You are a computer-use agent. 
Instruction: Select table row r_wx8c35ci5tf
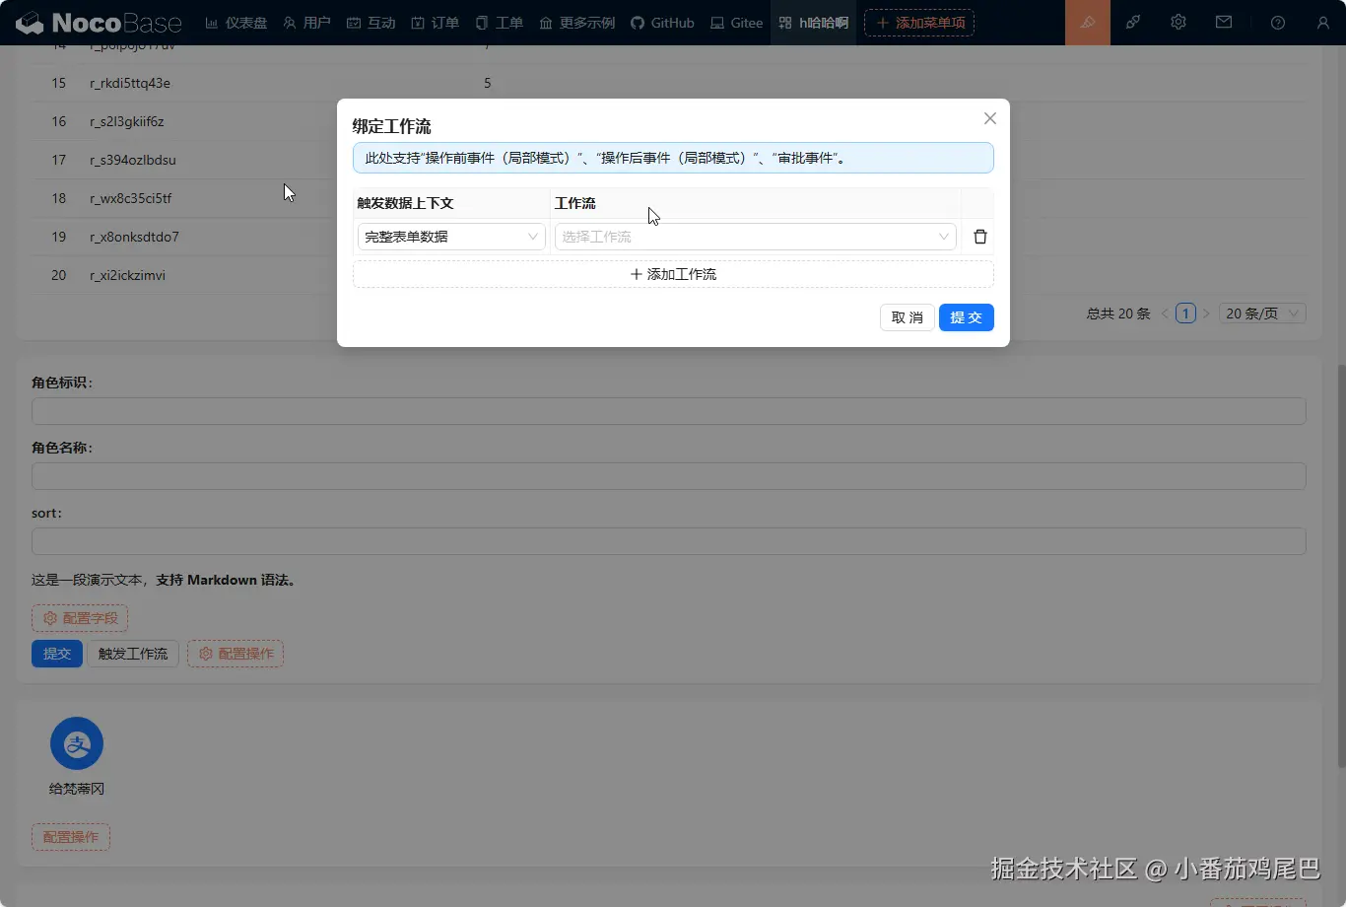coord(669,198)
